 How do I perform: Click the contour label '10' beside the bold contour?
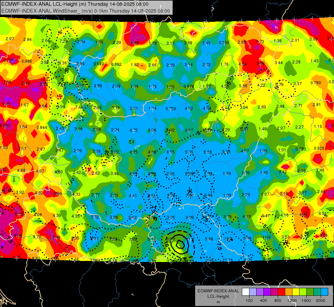166,244
